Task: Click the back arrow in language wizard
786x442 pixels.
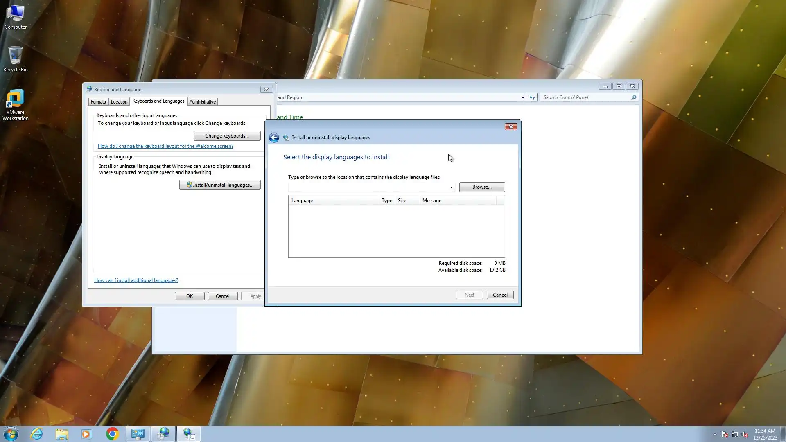Action: [274, 138]
